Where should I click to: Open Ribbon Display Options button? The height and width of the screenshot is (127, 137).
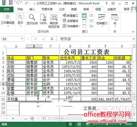click(x=113, y=3)
